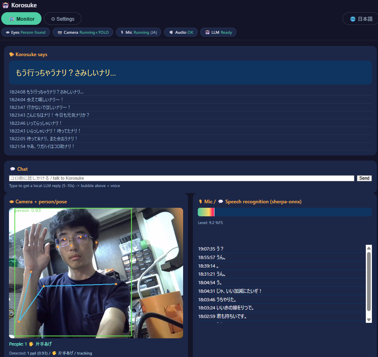Image resolution: width=378 pixels, height=357 pixels.
Task: Click the Mic Running (JA) status pill
Action: 139,32
